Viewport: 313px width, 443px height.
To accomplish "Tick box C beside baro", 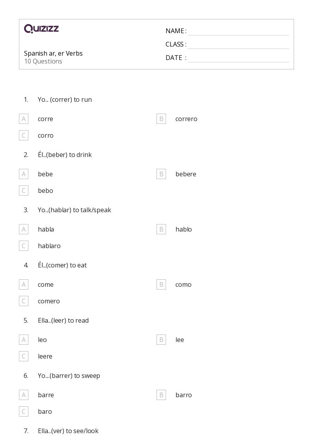I will [24, 411].
